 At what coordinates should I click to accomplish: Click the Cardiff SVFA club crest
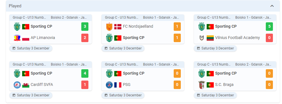click(17, 85)
